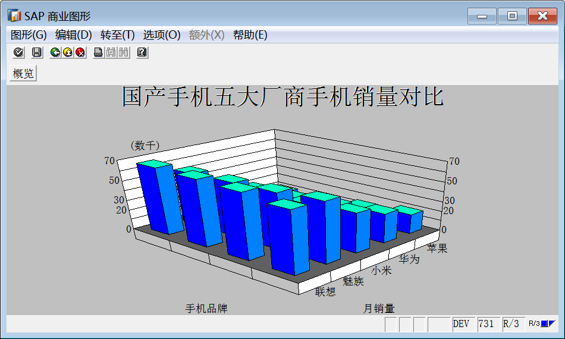This screenshot has width=565, height=339.
Task: Open help via the question mark icon
Action: coord(142,52)
